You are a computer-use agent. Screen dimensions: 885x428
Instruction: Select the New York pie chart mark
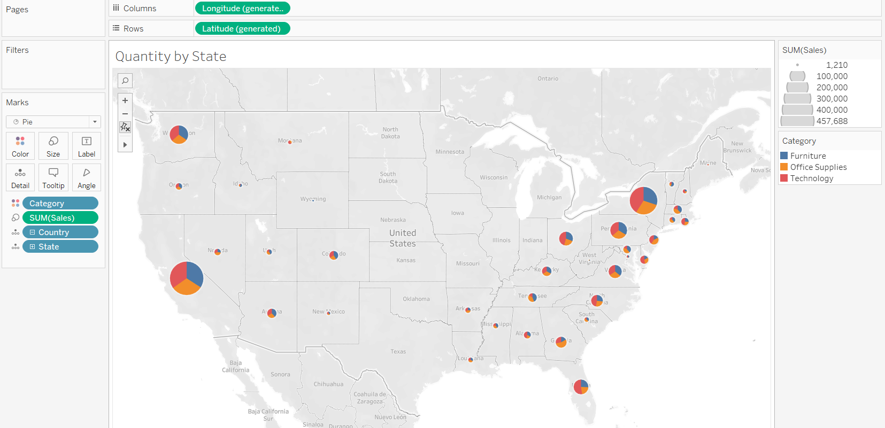[644, 200]
